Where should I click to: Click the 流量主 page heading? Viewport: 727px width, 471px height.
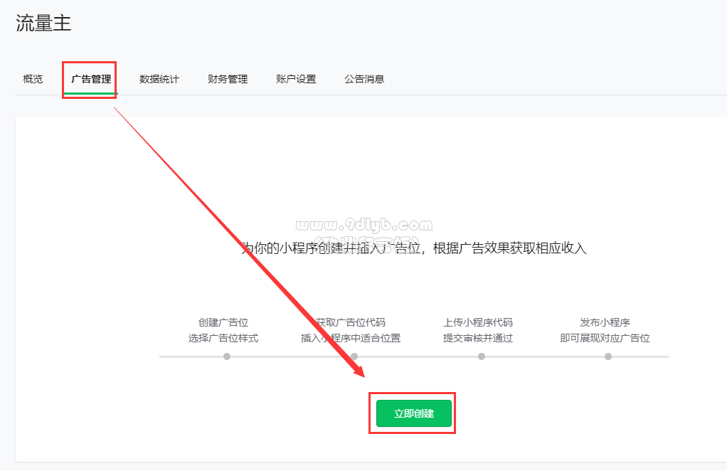click(x=43, y=23)
